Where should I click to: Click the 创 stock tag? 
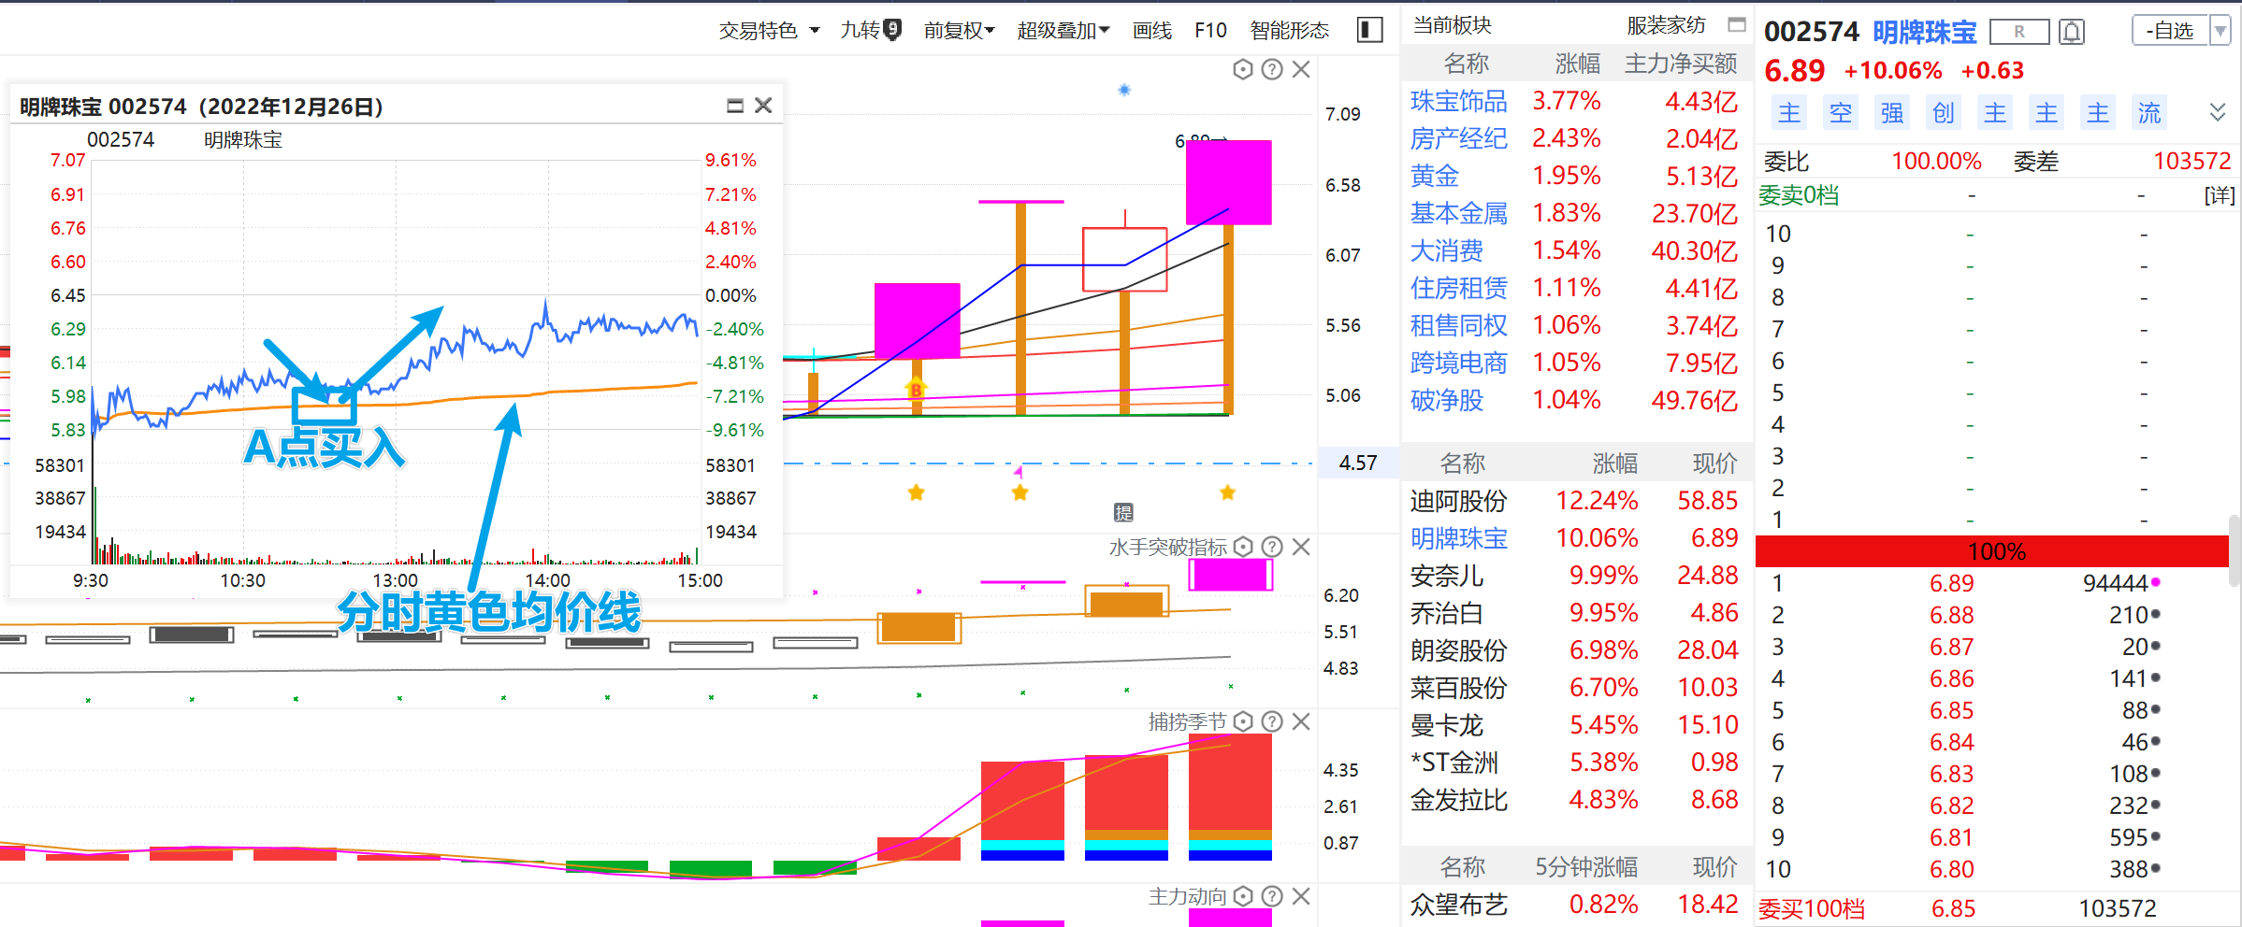pos(1944,113)
